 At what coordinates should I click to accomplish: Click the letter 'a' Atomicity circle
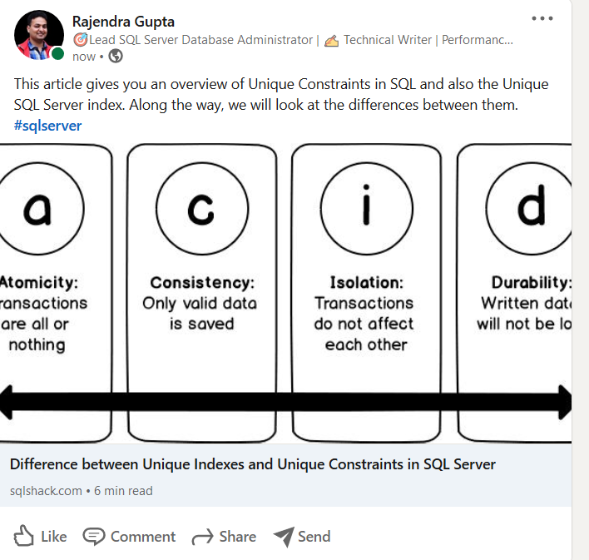click(x=38, y=209)
